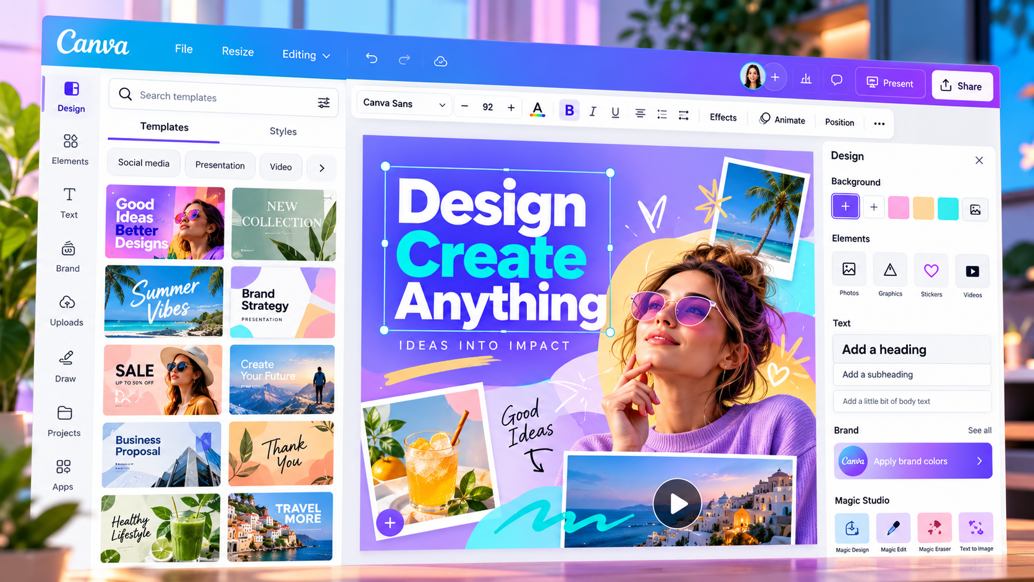Open the Design sidebar panel

(71, 97)
